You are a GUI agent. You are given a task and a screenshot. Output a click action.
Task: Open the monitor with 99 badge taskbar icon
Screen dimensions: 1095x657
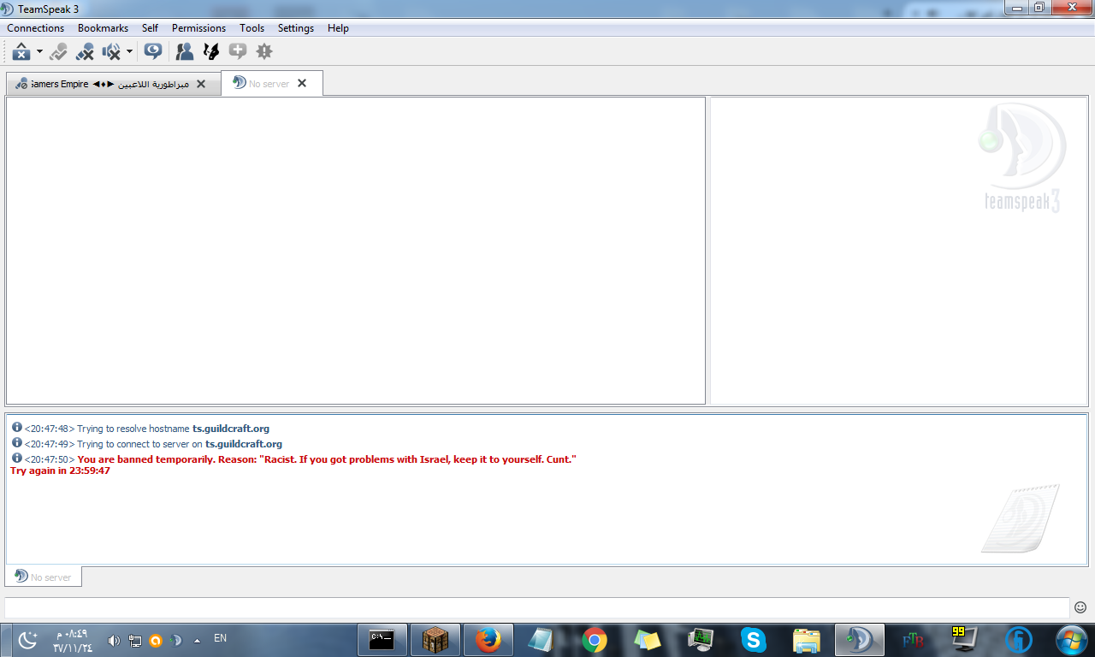(964, 638)
